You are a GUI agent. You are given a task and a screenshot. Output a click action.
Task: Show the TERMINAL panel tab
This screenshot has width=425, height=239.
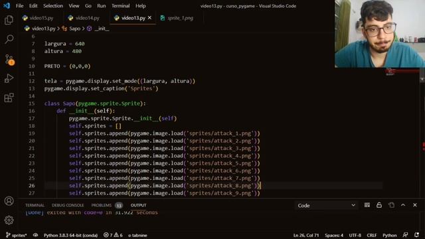(x=35, y=205)
